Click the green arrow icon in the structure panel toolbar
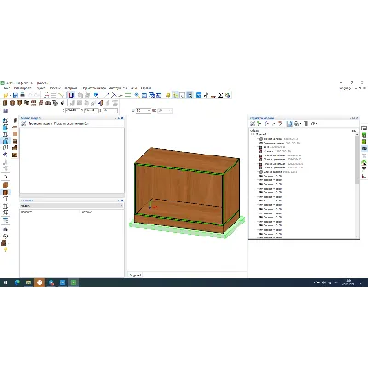The width and height of the screenshot is (368, 368). (x=259, y=123)
